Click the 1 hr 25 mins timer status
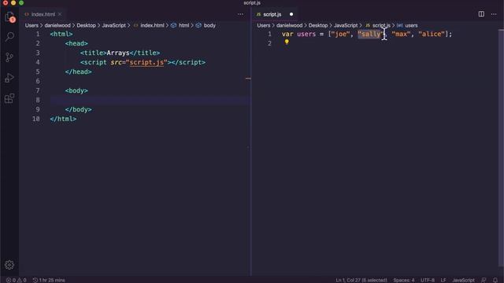The width and height of the screenshot is (504, 283). (x=49, y=280)
